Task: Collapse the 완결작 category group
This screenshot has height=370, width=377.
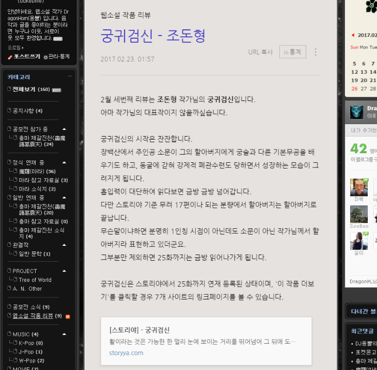Action: pyautogui.click(x=64, y=245)
